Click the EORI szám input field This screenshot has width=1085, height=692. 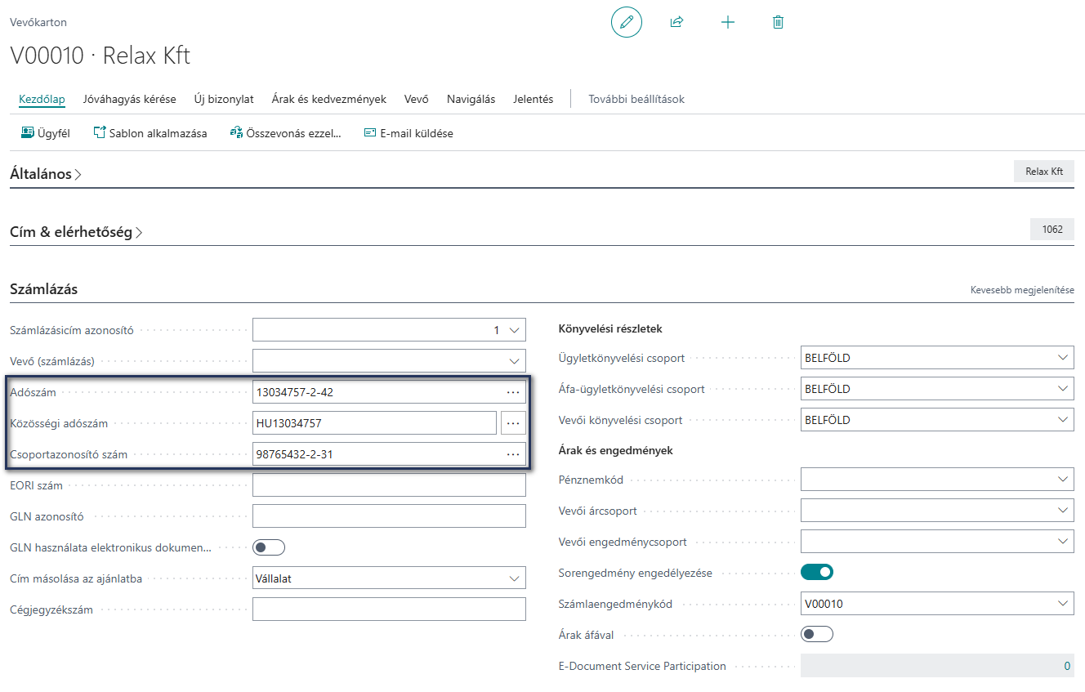[x=389, y=485]
